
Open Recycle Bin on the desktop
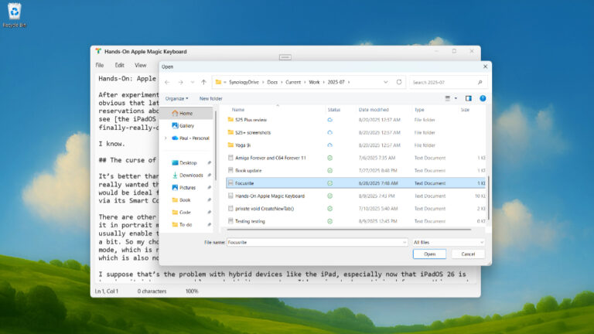click(x=14, y=15)
